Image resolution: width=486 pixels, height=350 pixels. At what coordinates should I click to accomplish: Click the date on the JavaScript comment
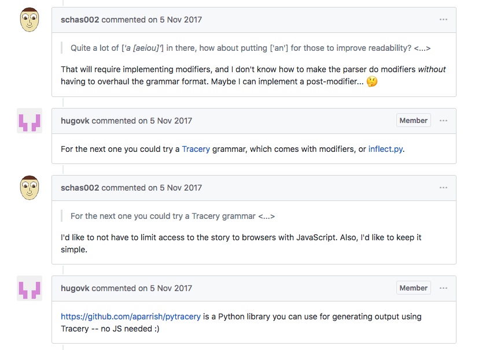181,188
